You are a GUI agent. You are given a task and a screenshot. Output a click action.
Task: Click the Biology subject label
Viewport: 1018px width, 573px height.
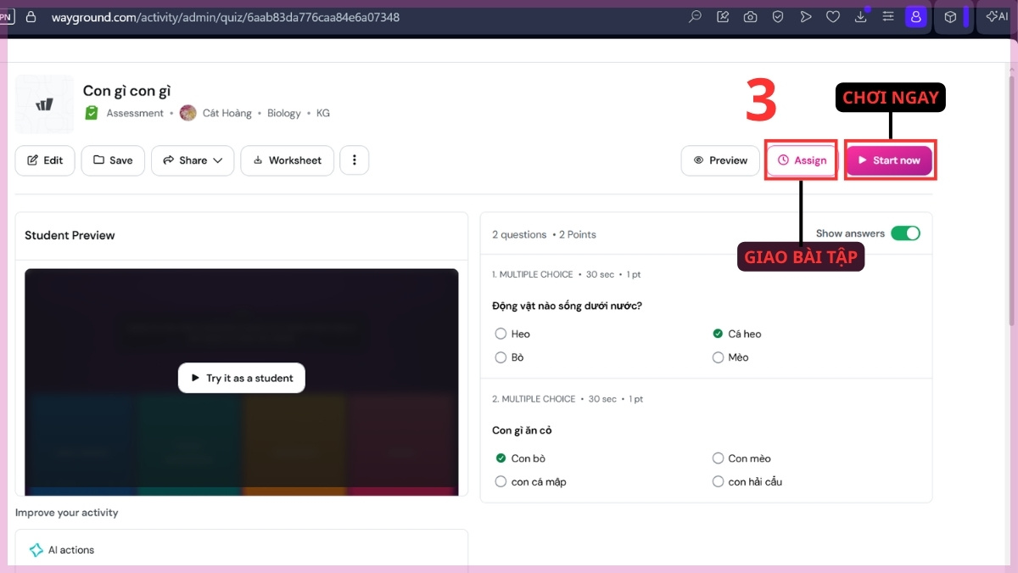click(284, 113)
